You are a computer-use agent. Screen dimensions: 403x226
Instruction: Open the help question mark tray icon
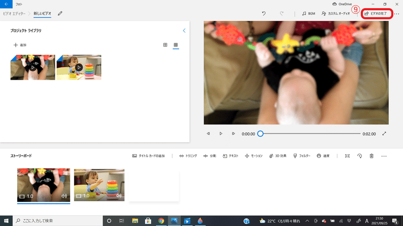click(x=246, y=221)
